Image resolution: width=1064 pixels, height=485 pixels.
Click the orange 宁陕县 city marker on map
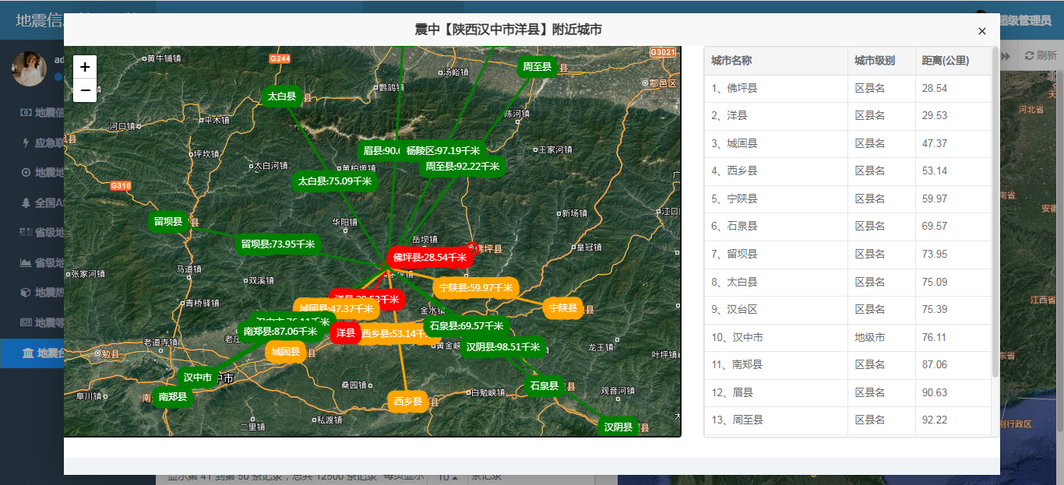click(x=563, y=308)
